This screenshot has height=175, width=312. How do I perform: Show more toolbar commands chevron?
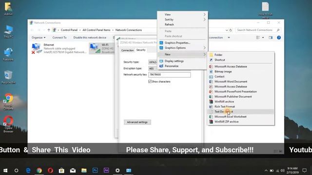229,37
